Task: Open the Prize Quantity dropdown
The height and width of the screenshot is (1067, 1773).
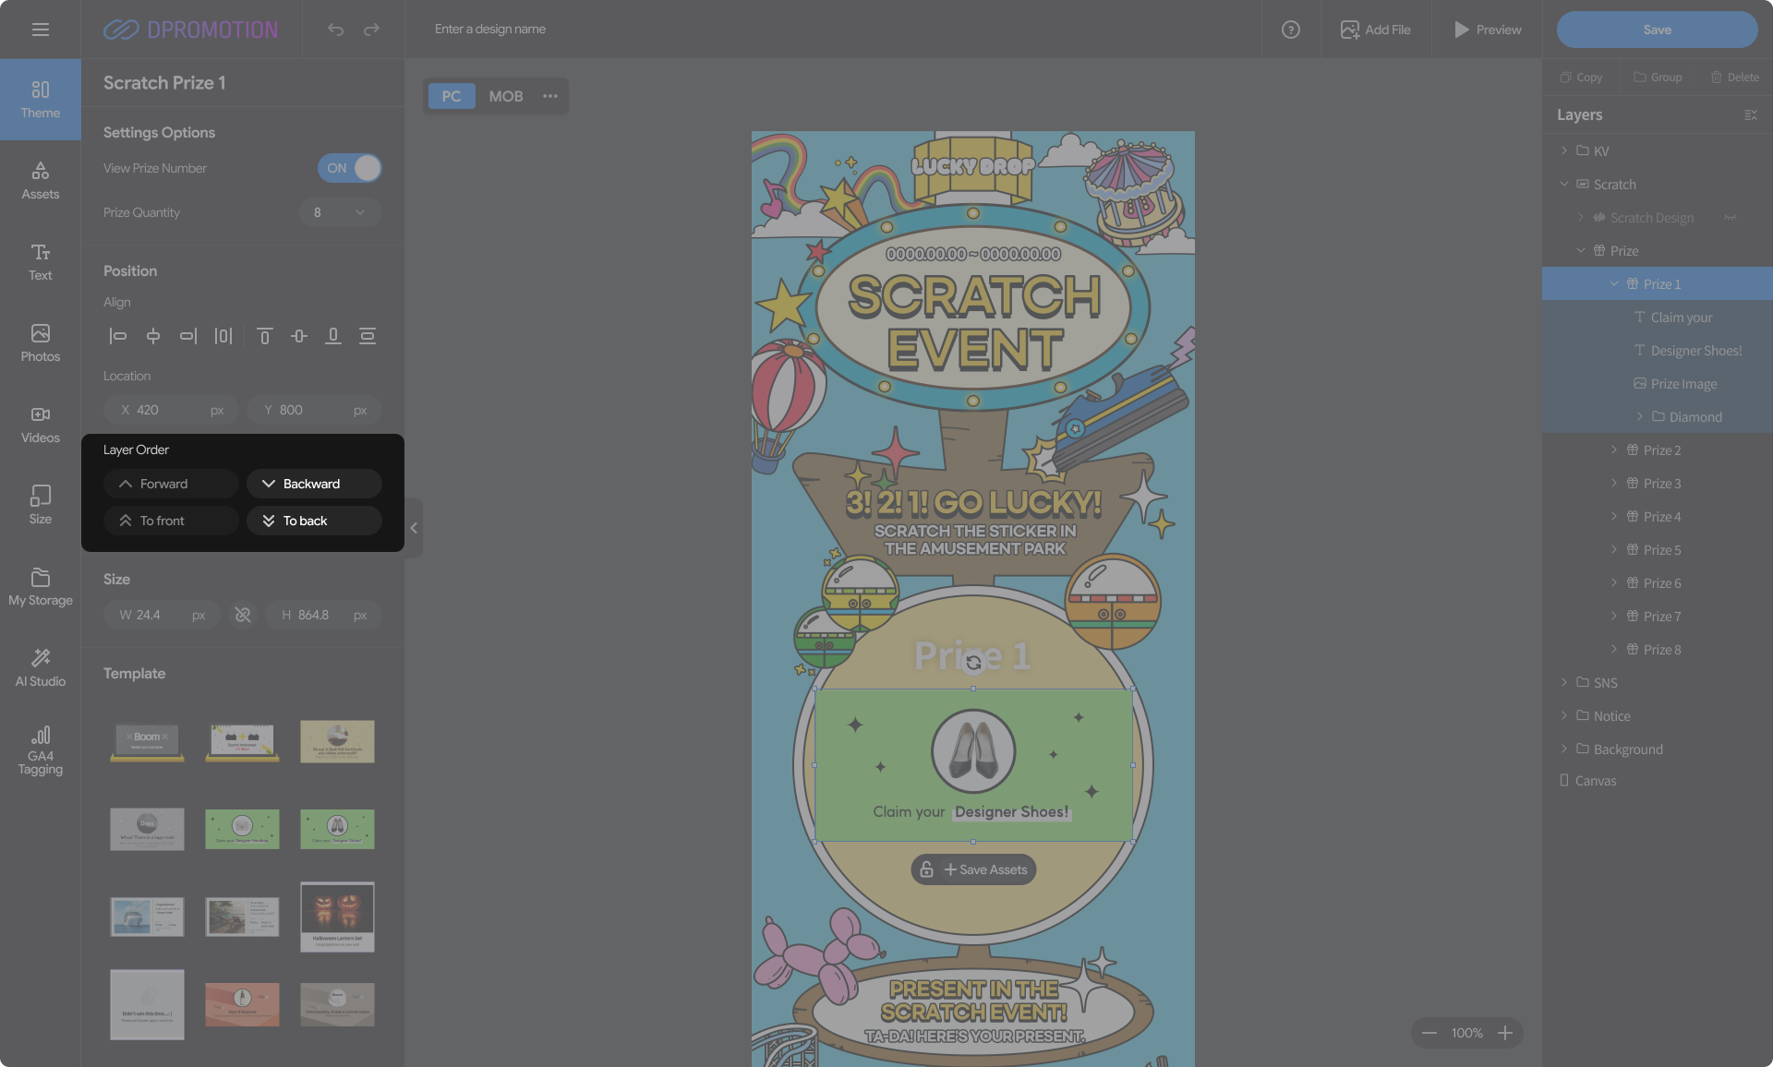Action: pos(340,212)
